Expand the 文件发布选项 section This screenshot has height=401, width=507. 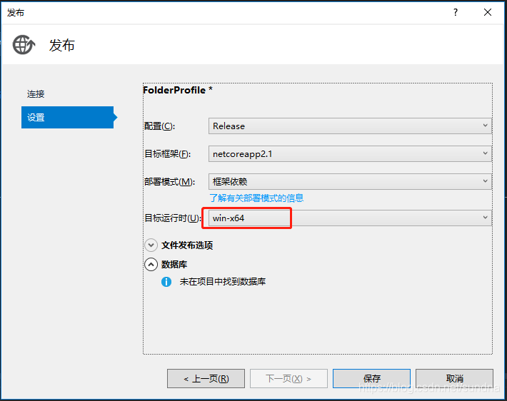point(151,245)
